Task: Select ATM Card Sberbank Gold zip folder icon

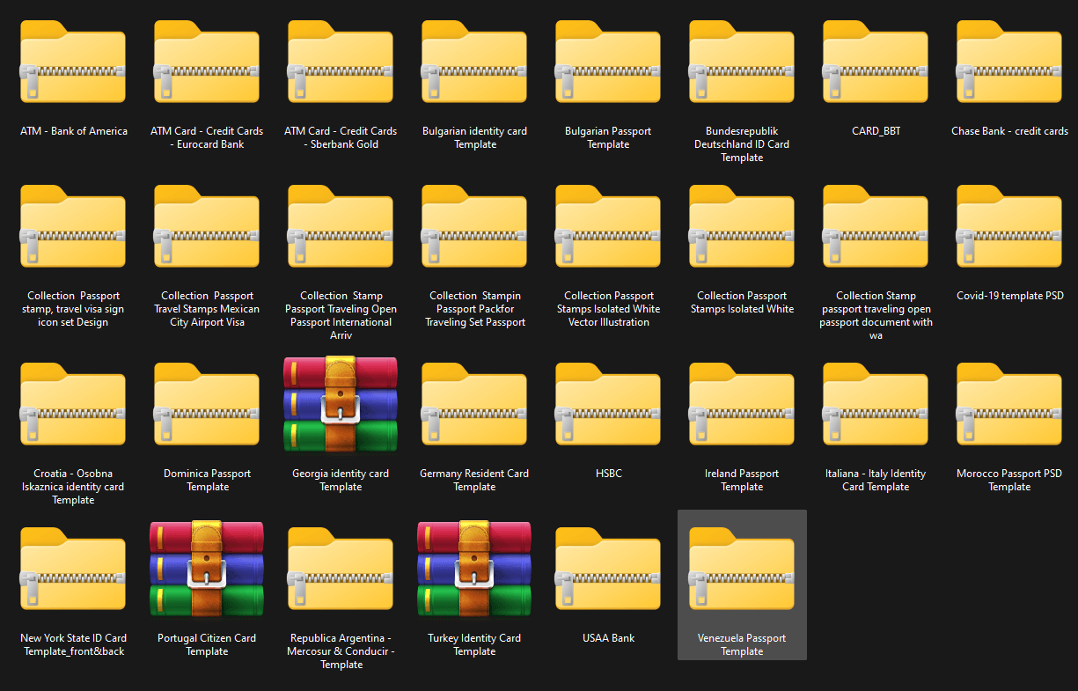Action: [341, 62]
